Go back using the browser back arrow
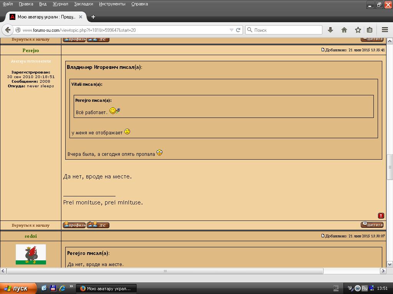The height and width of the screenshot is (294, 393). 8,30
